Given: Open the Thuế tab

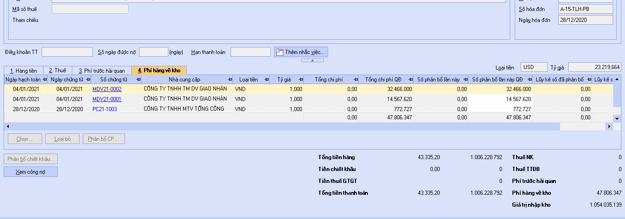Looking at the screenshot, I should click(x=58, y=70).
